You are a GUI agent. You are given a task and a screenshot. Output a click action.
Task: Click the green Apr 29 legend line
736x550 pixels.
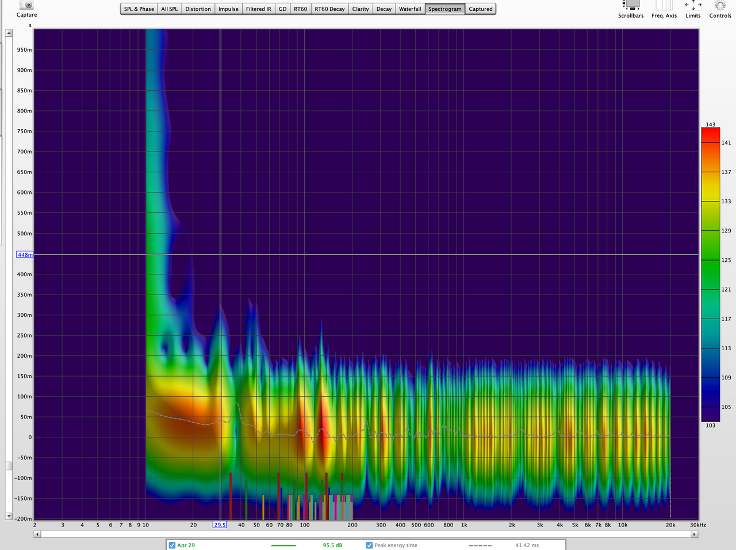point(283,545)
